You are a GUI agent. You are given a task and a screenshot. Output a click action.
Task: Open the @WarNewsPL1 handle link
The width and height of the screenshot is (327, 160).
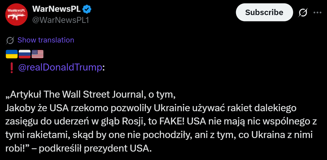coord(61,20)
